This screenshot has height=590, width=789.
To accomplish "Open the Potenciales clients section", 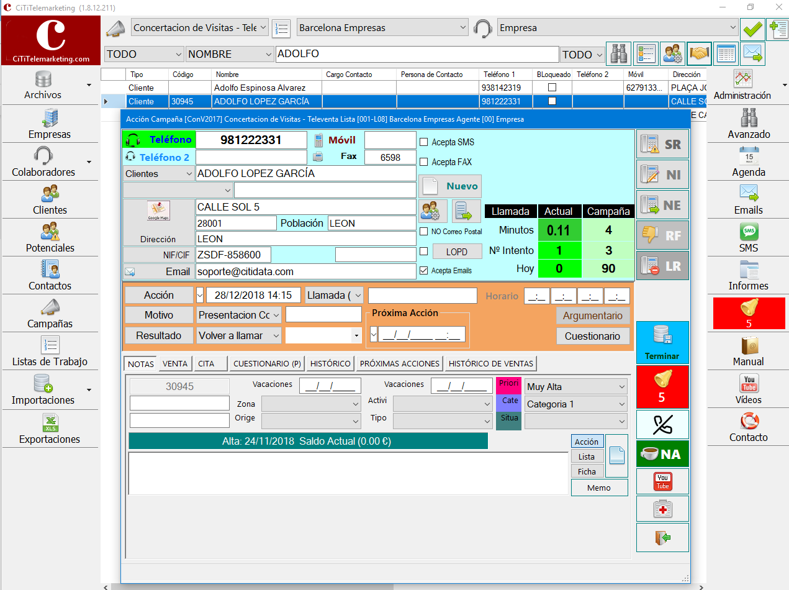I will coord(50,238).
